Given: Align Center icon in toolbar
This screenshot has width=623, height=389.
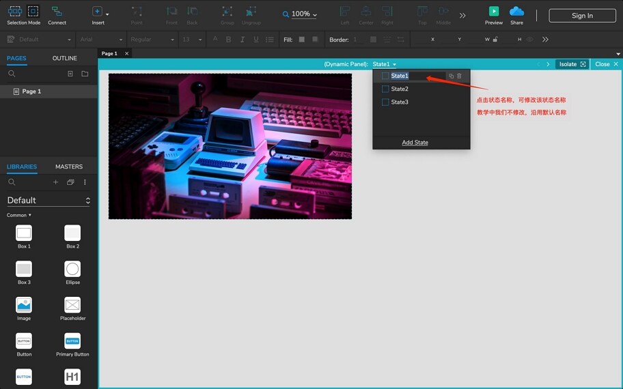Looking at the screenshot, I should coord(366,11).
